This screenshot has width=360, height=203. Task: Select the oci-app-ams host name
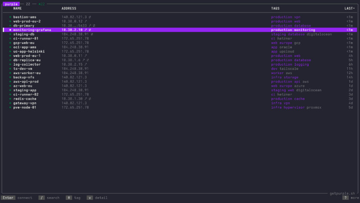pos(25,47)
